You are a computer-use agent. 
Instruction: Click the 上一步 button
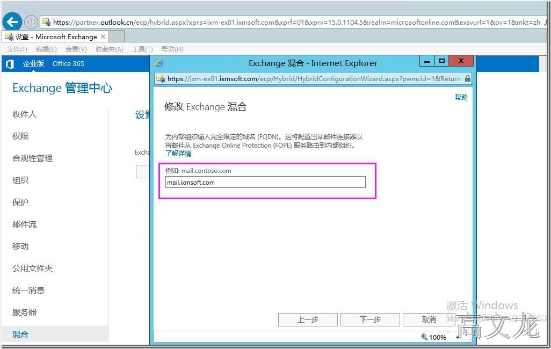pyautogui.click(x=308, y=319)
